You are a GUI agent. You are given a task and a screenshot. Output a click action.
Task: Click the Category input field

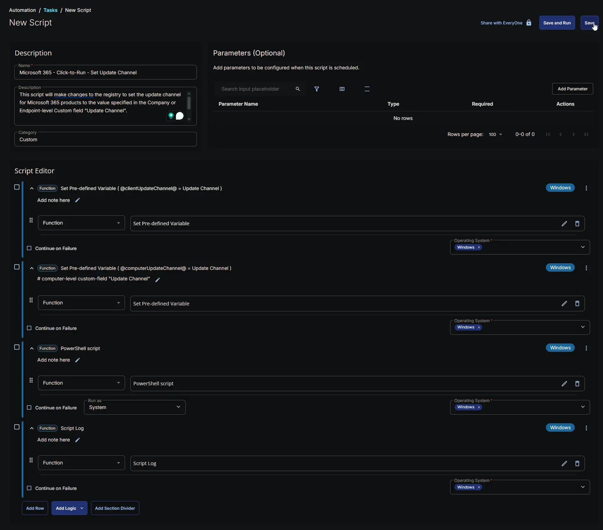(x=105, y=139)
